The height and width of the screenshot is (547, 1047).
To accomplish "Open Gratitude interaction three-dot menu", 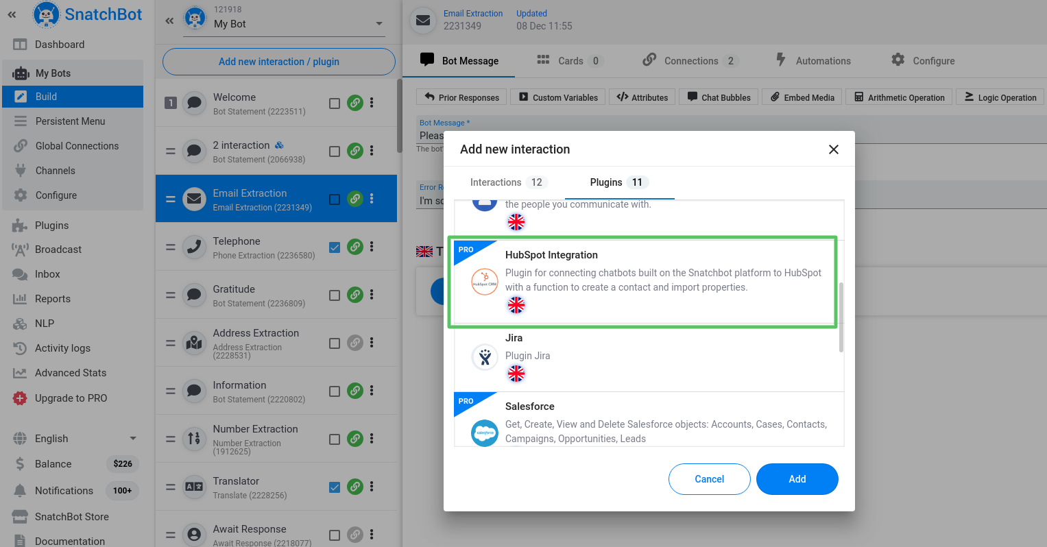I will point(372,295).
